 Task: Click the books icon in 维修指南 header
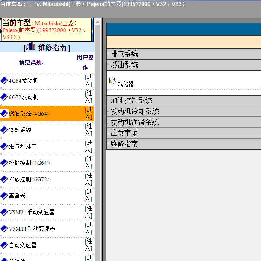tap(31, 46)
